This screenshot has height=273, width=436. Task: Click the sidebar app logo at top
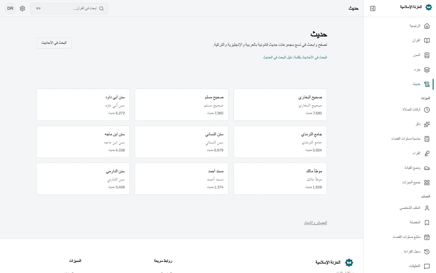429,7
